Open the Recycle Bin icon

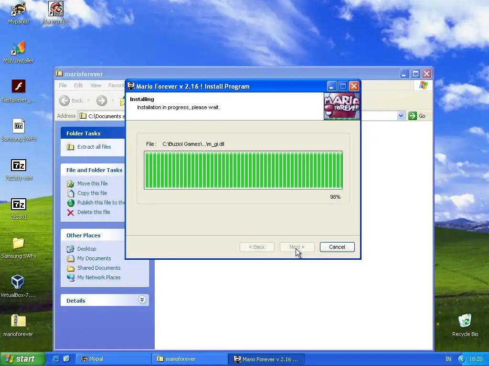pyautogui.click(x=465, y=325)
